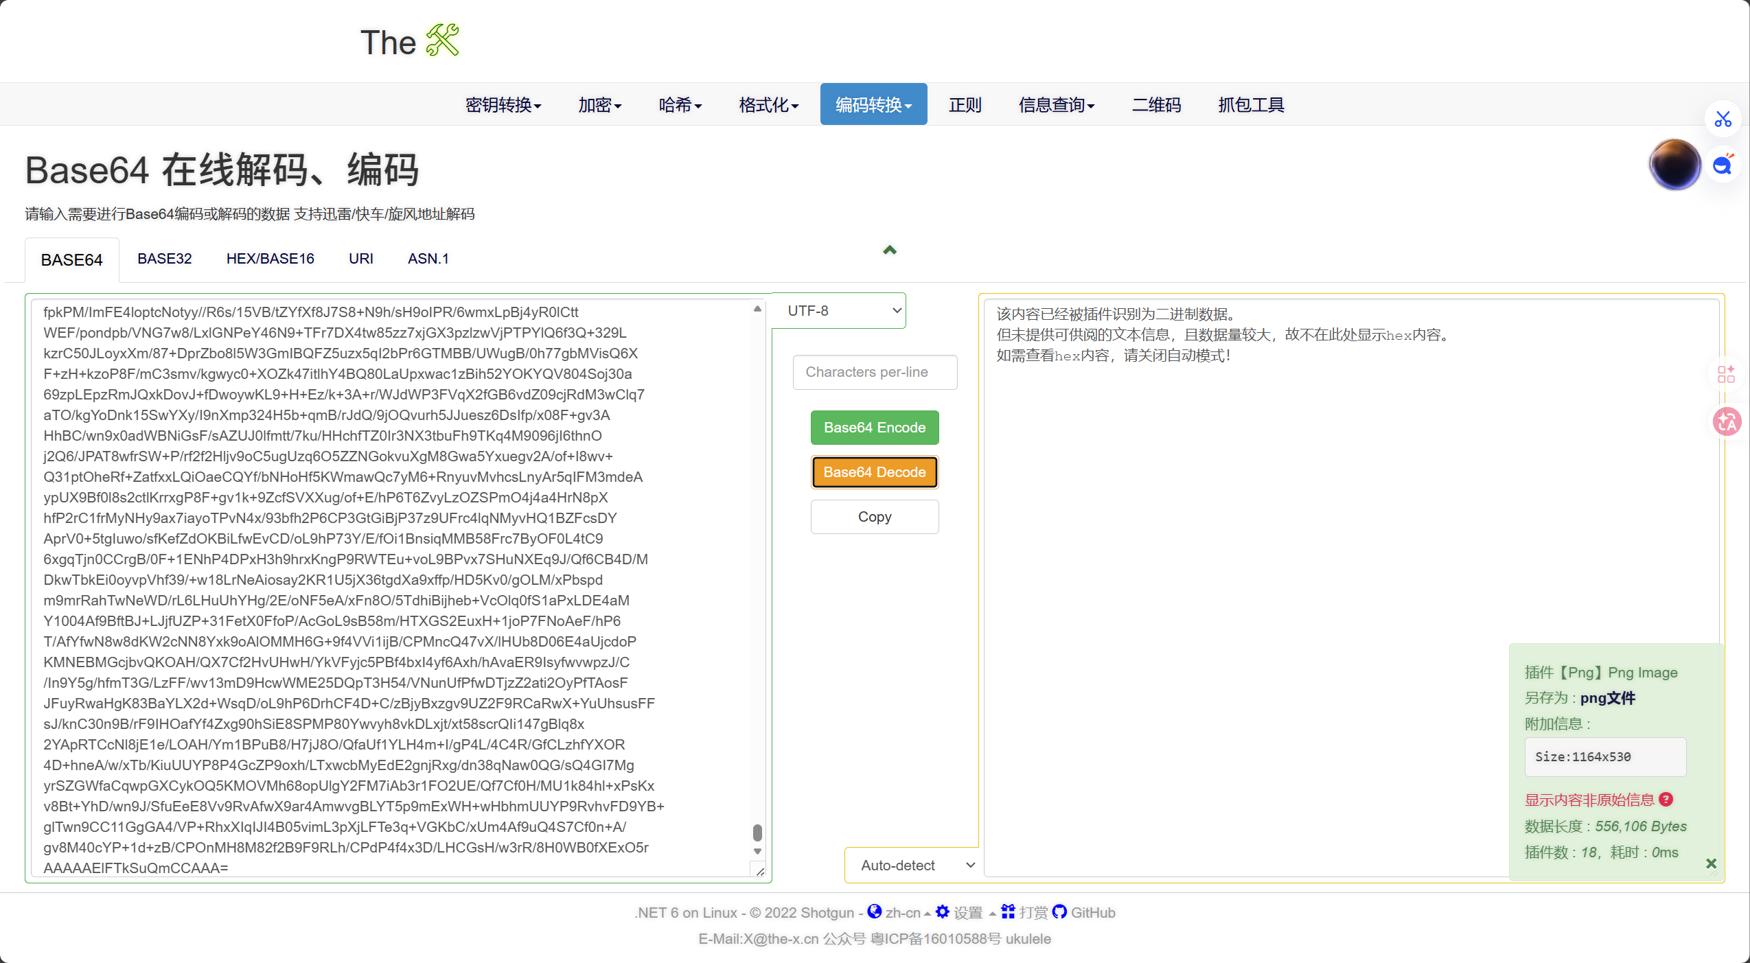Click the grid-plus icon on right edge
The height and width of the screenshot is (963, 1750).
[1726, 374]
